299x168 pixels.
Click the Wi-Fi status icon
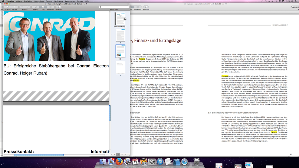(280, 1)
